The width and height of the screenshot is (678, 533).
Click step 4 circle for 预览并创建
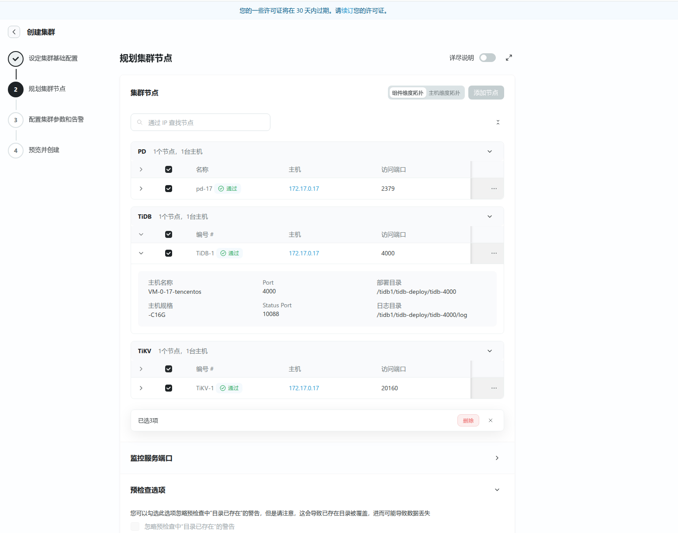(16, 150)
